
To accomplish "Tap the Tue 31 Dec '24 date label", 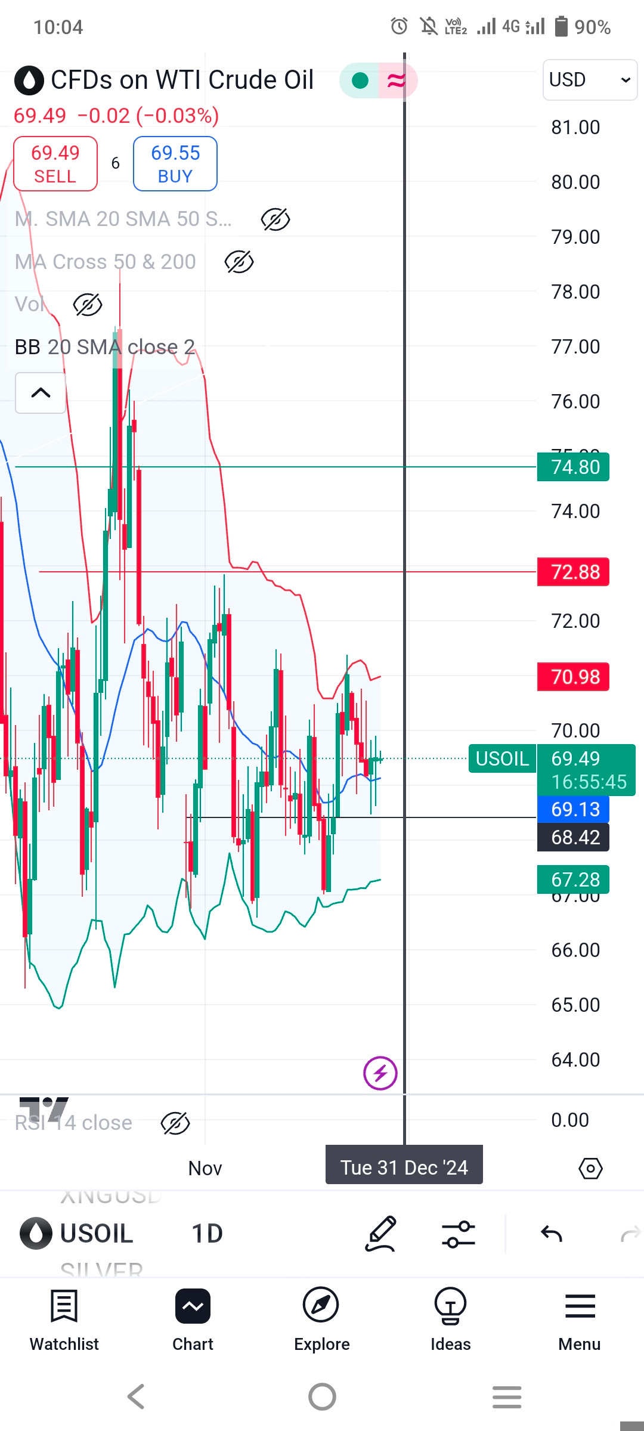I will [404, 1167].
